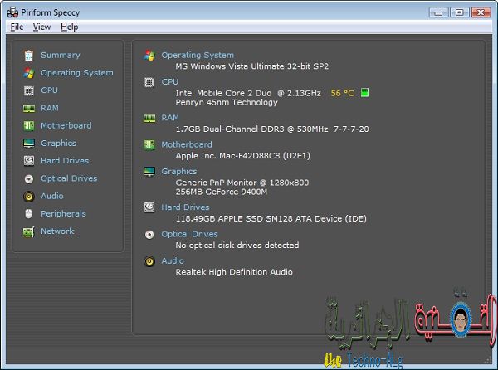Click the Graphics heading in summary panel
The image size is (498, 370).
(179, 172)
